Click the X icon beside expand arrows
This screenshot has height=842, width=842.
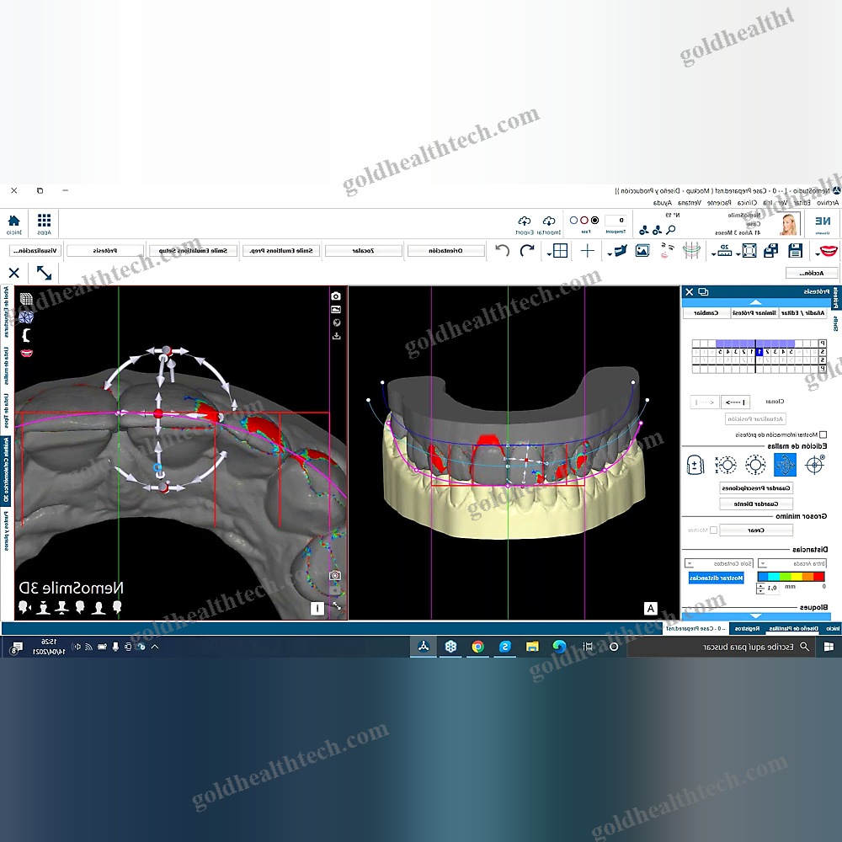click(x=14, y=273)
